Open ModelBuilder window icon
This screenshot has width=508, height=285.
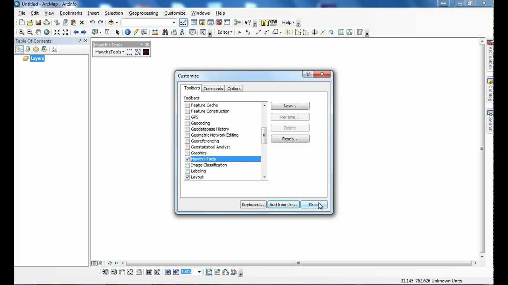tap(237, 23)
